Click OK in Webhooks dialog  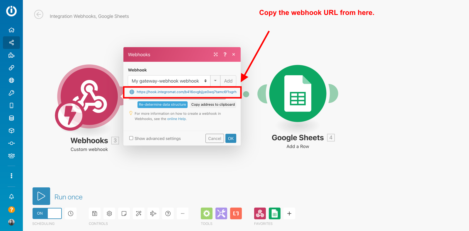231,138
